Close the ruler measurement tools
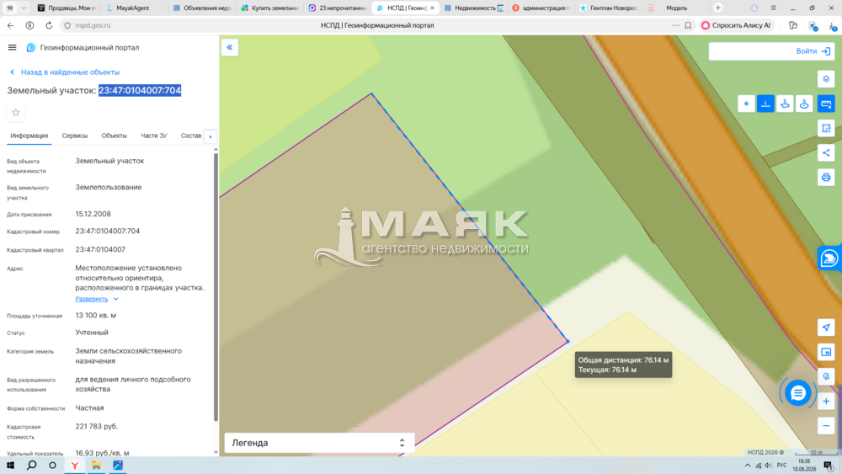Viewport: 842px width, 474px height. (x=826, y=104)
